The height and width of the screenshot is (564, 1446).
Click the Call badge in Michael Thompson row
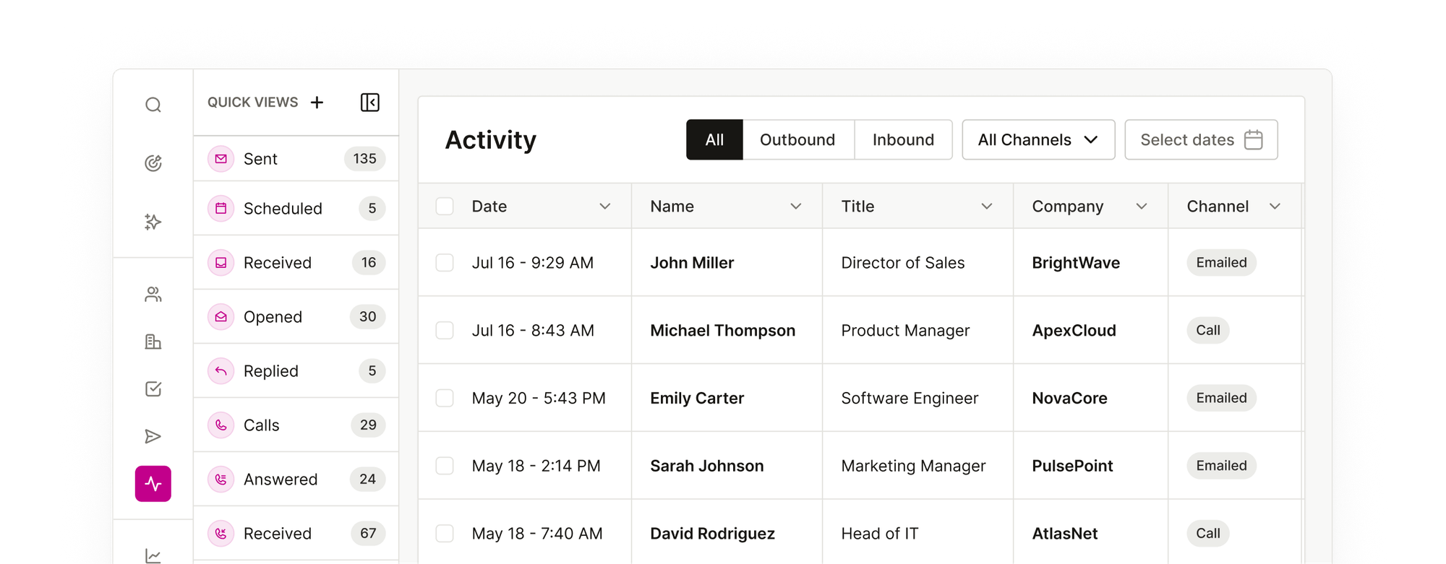point(1207,330)
